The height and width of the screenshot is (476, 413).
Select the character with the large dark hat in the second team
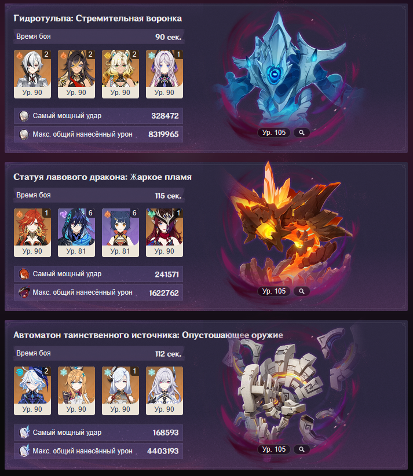165,233
